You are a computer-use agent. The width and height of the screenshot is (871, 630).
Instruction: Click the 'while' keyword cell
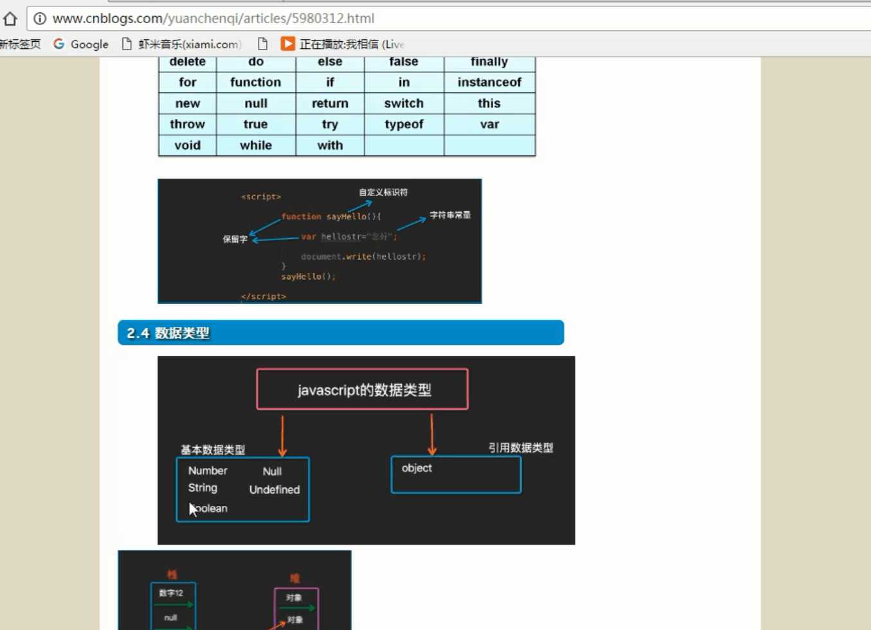(x=256, y=145)
